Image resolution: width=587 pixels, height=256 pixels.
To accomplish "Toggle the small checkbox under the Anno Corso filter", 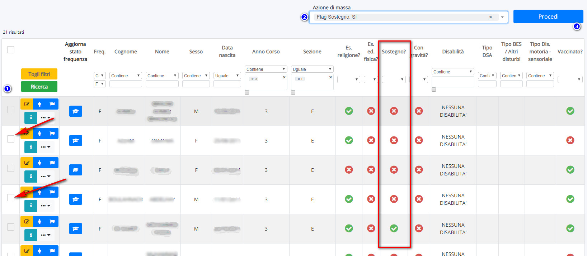I will [x=247, y=92].
